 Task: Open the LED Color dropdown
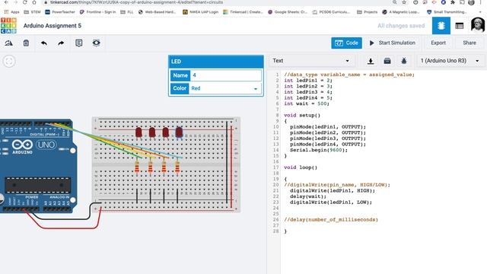tap(225, 88)
